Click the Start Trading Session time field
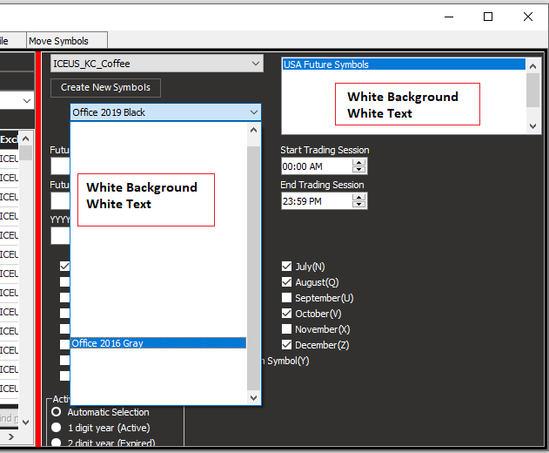 point(317,166)
